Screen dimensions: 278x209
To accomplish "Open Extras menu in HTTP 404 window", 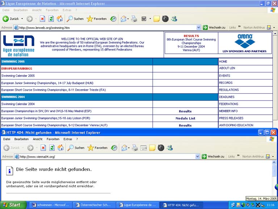I will click(68, 139).
